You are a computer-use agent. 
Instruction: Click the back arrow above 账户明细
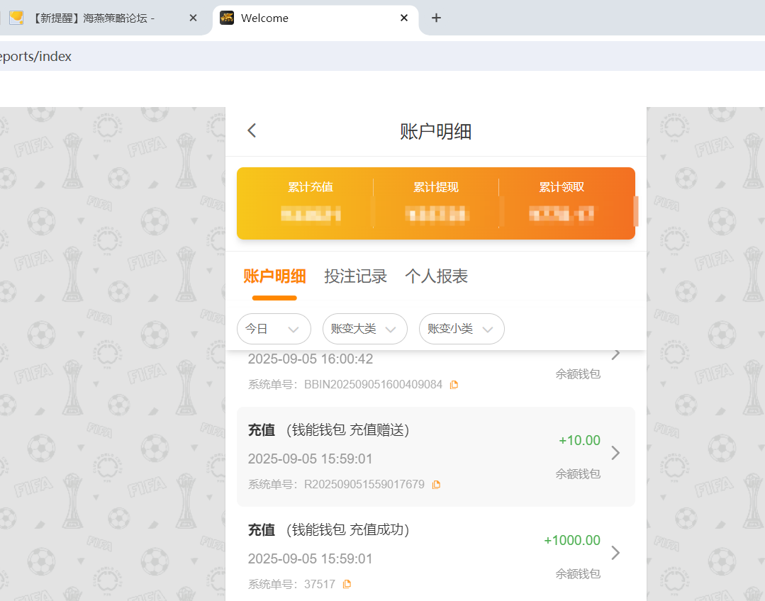pyautogui.click(x=252, y=130)
